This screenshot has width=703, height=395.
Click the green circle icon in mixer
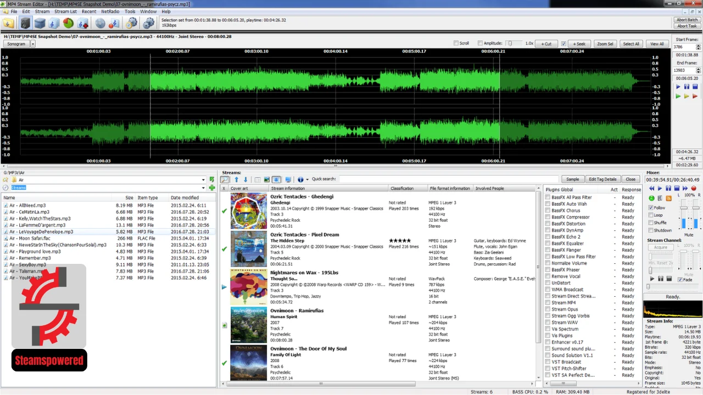(x=651, y=198)
